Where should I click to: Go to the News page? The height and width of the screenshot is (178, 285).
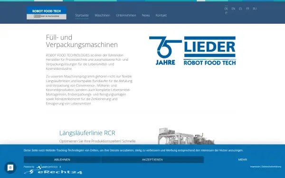(146, 16)
